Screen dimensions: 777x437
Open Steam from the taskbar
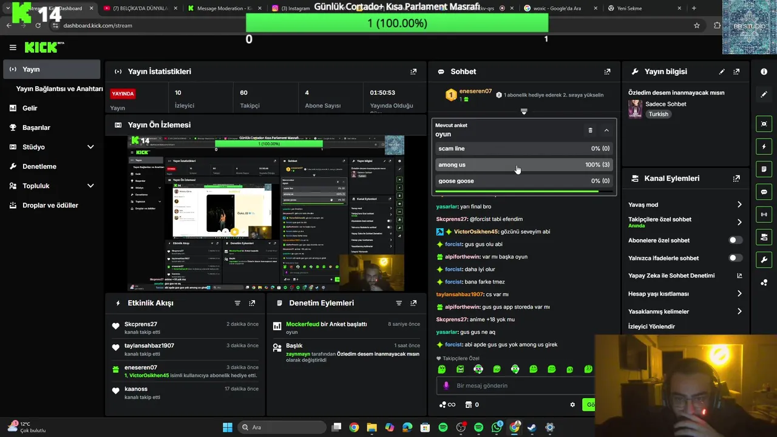[x=532, y=427]
